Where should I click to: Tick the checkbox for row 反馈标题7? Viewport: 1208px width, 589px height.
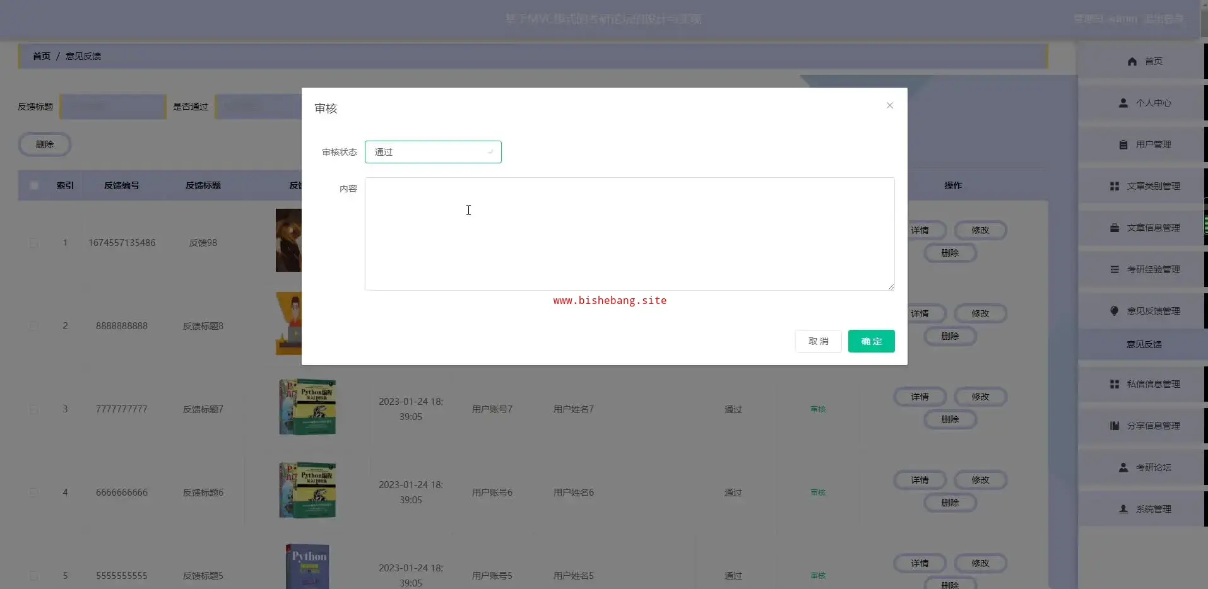point(34,409)
